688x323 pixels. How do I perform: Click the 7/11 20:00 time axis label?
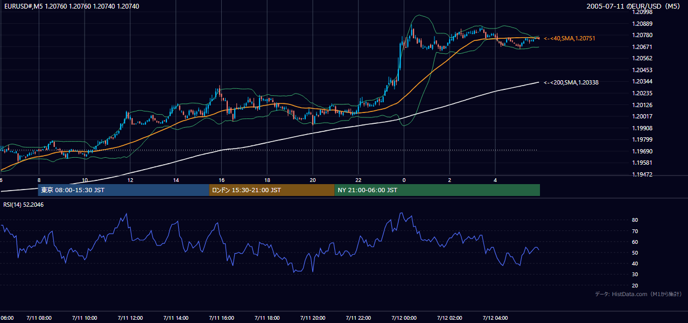[313, 318]
